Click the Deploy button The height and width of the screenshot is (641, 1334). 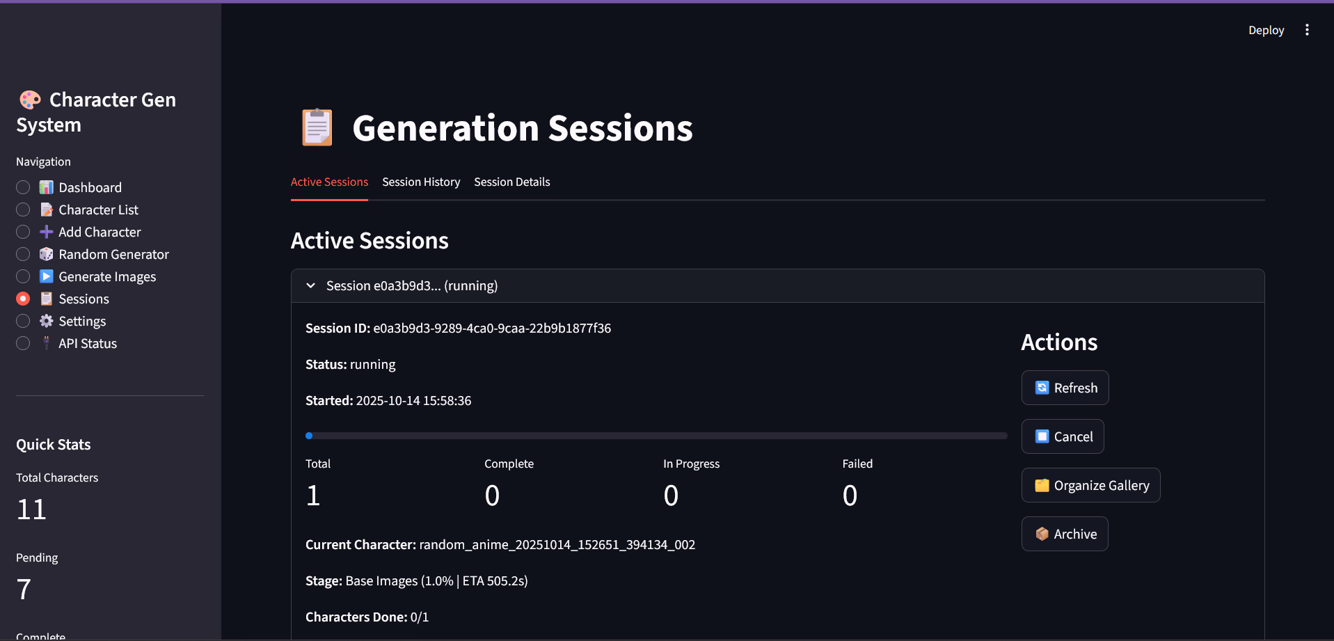(x=1266, y=30)
